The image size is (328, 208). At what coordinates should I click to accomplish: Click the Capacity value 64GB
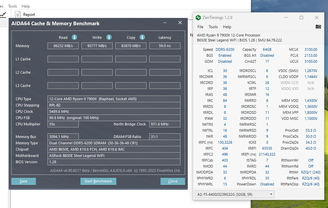(x=267, y=49)
